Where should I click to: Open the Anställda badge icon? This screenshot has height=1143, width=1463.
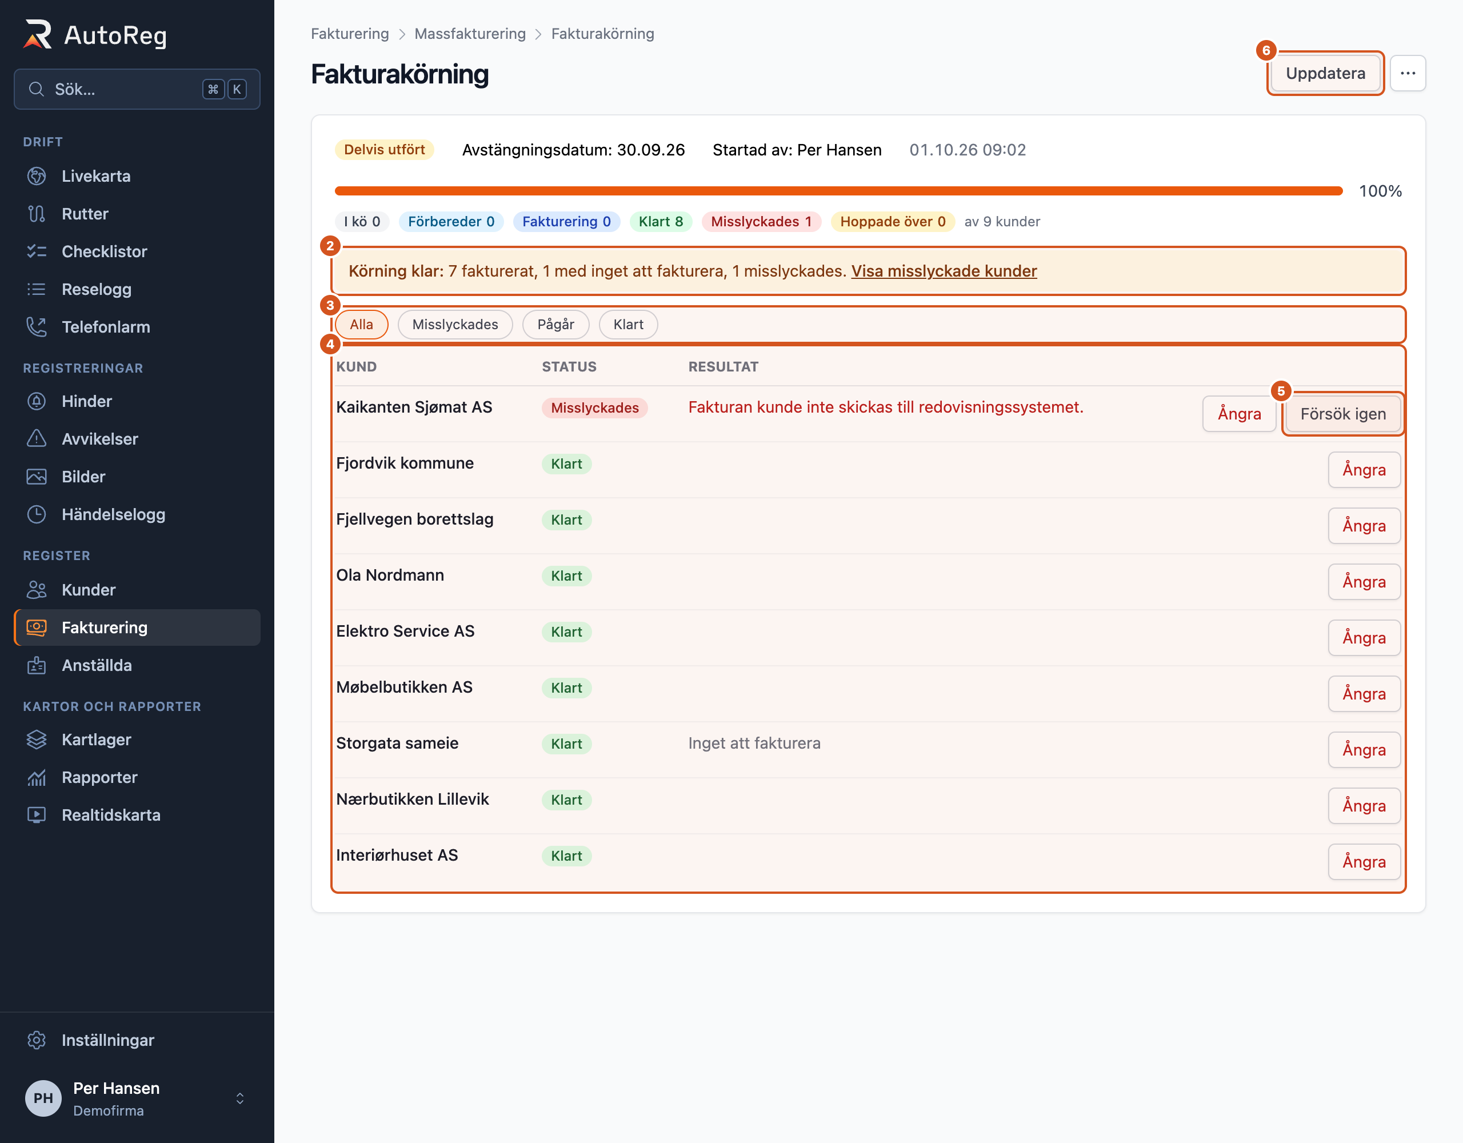pyautogui.click(x=36, y=665)
